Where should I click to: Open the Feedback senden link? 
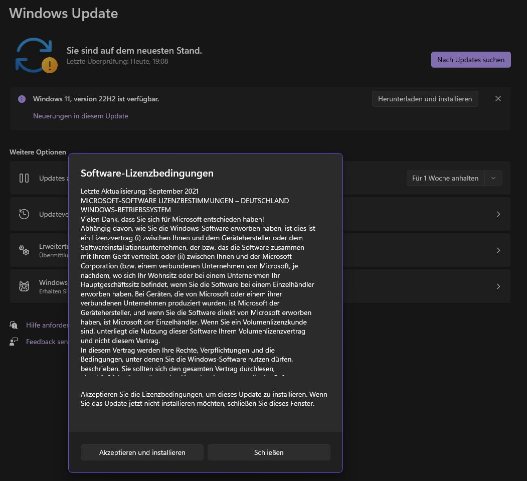(47, 342)
